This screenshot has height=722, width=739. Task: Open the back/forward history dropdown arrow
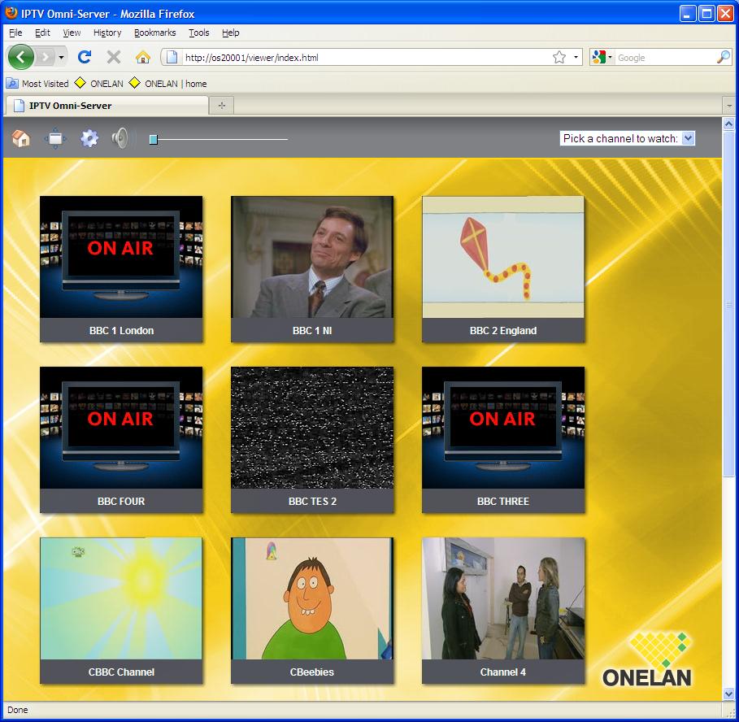pyautogui.click(x=61, y=58)
